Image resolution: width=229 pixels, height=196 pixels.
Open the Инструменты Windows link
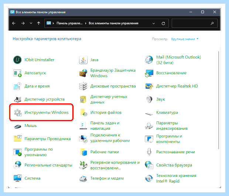point(47,113)
